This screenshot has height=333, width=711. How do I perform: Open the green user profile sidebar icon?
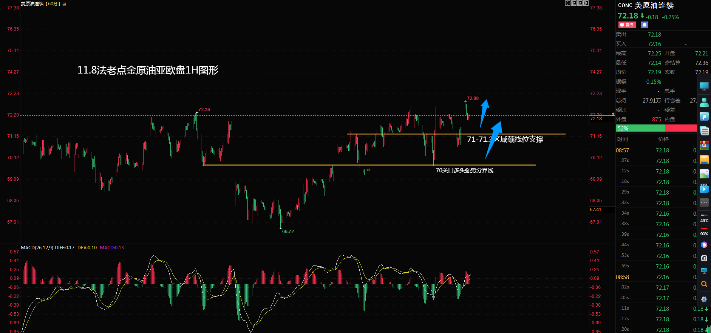tap(704, 102)
